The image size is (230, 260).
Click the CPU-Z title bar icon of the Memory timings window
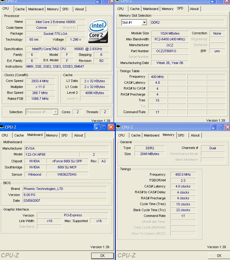[x=118, y=127]
